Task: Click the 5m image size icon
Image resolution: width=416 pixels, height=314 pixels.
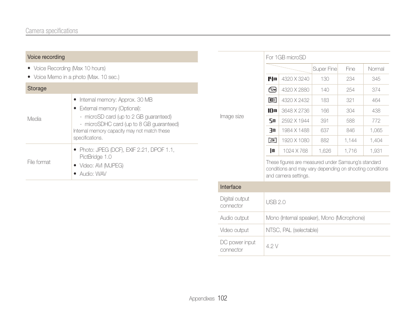Action: point(273,121)
